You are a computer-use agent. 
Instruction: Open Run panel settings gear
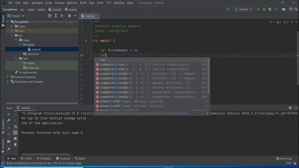click(290, 108)
